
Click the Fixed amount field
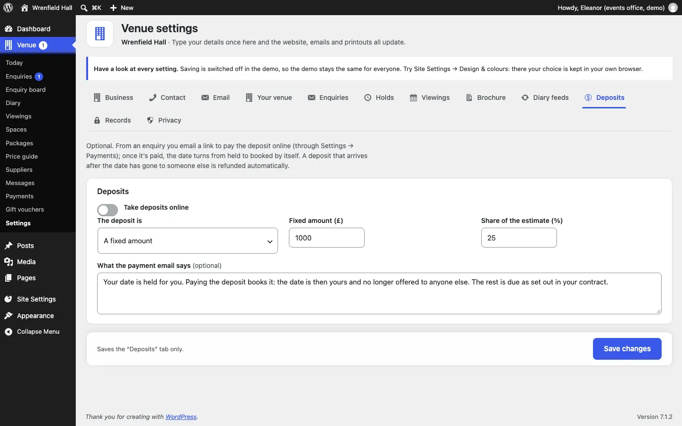click(x=327, y=238)
